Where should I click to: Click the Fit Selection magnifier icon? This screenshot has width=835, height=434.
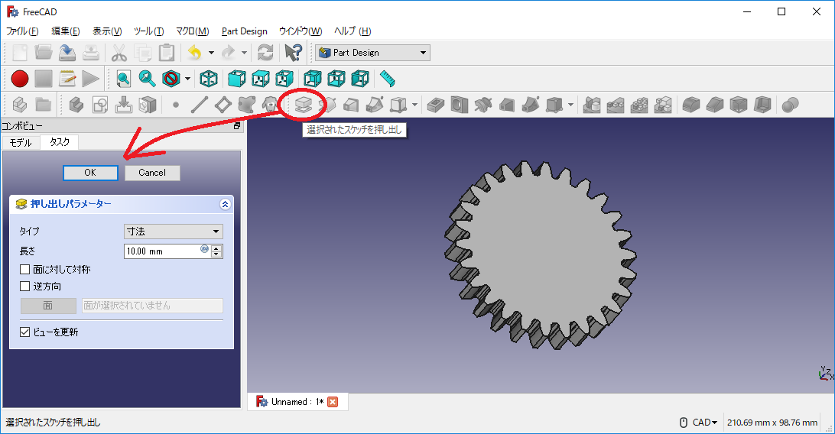tap(147, 79)
